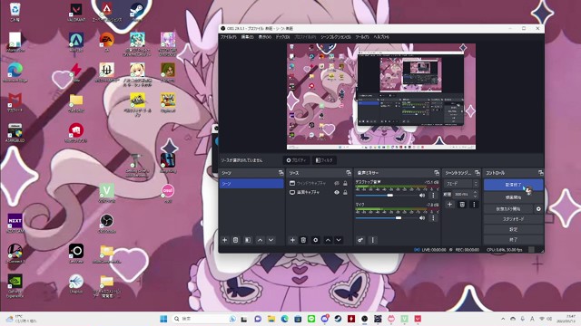Mute Desktop Audio speaker icon
Image resolution: width=581 pixels, height=326 pixels.
(422, 196)
